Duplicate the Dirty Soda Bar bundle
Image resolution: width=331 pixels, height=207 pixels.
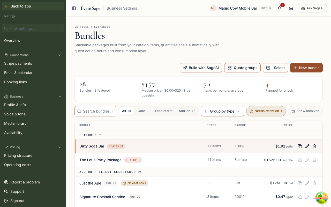300,146
